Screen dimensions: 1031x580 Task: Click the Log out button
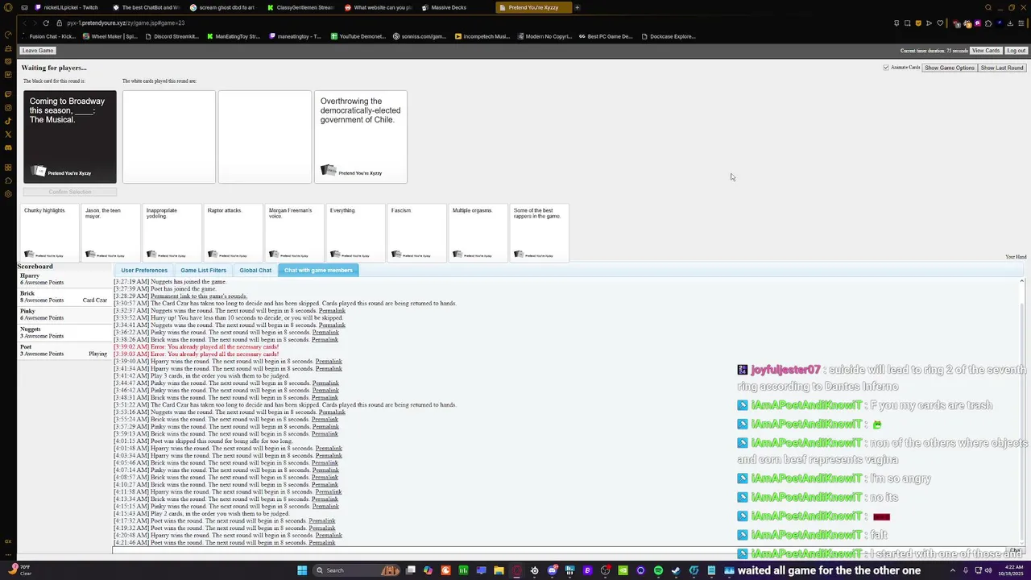(x=1016, y=51)
